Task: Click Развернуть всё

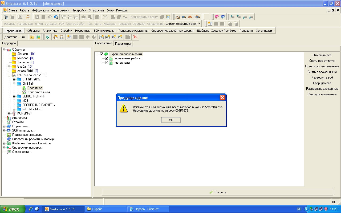Action: pos(322,77)
